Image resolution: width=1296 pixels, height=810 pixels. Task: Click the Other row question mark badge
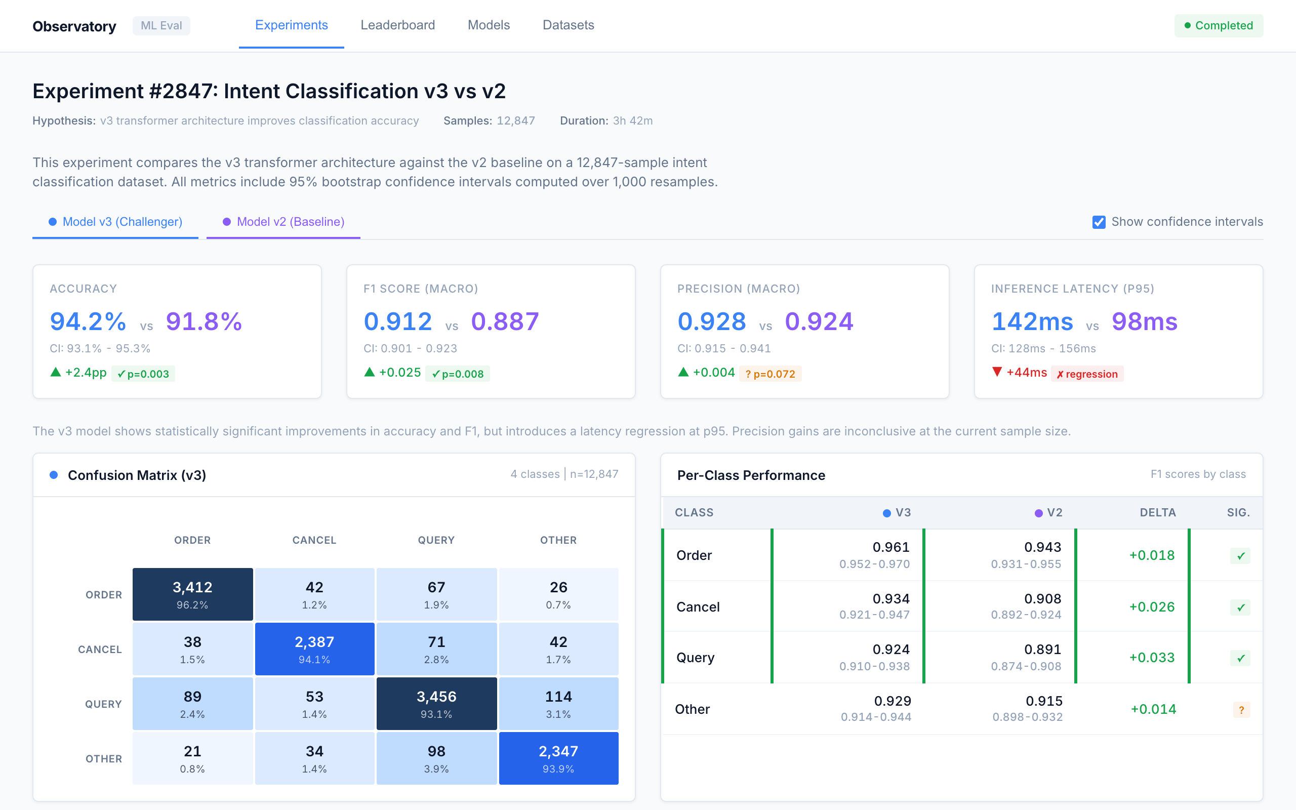[x=1241, y=710]
